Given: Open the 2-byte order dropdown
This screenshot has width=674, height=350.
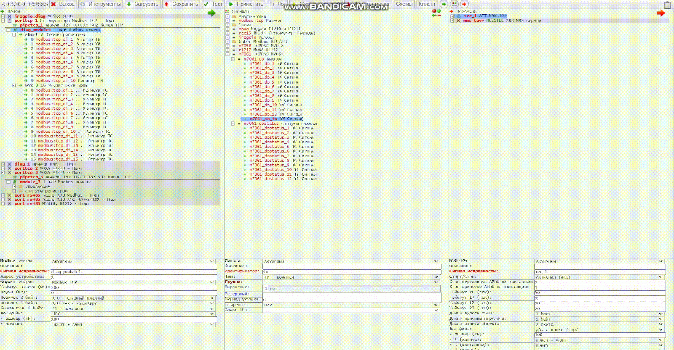Looking at the screenshot, I should 133,298.
